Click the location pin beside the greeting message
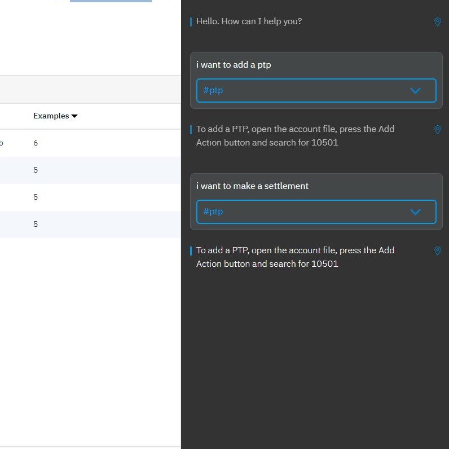 (437, 21)
